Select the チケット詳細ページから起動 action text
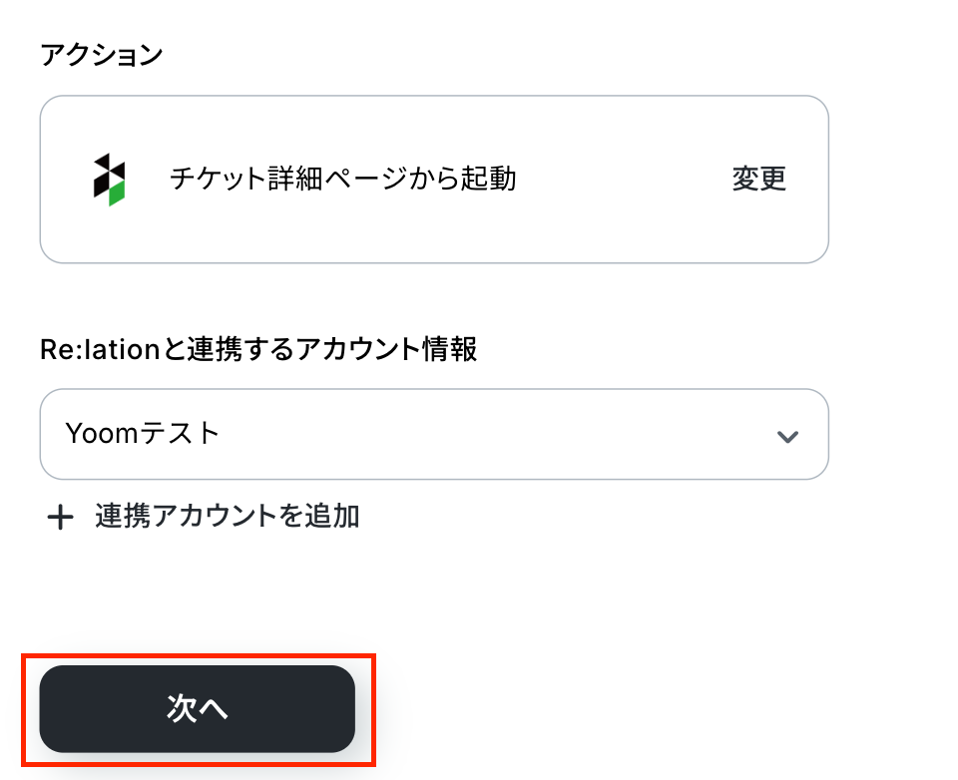This screenshot has width=958, height=780. (x=342, y=179)
